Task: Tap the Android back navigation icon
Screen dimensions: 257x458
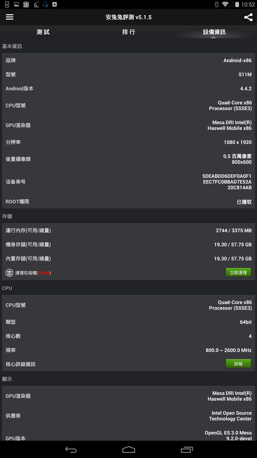Action: (71, 449)
